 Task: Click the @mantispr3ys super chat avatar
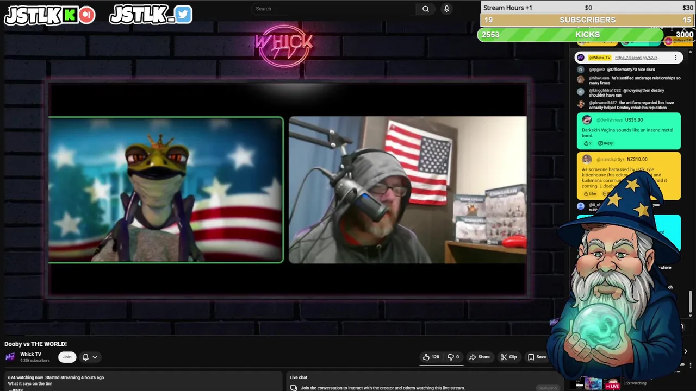coord(587,159)
